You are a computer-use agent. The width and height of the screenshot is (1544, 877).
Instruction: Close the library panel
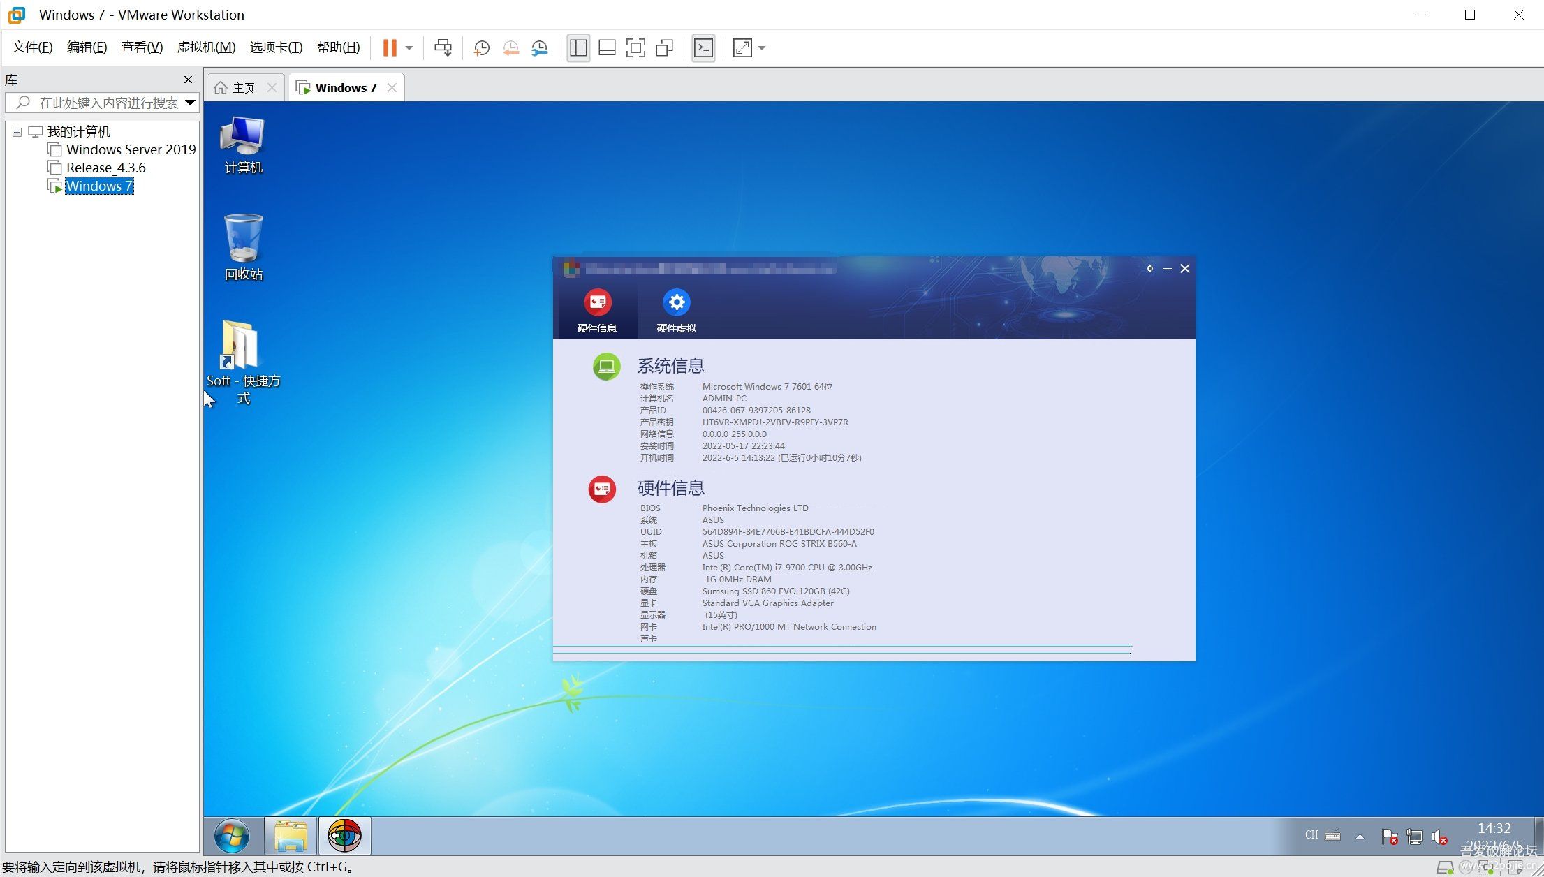tap(188, 80)
